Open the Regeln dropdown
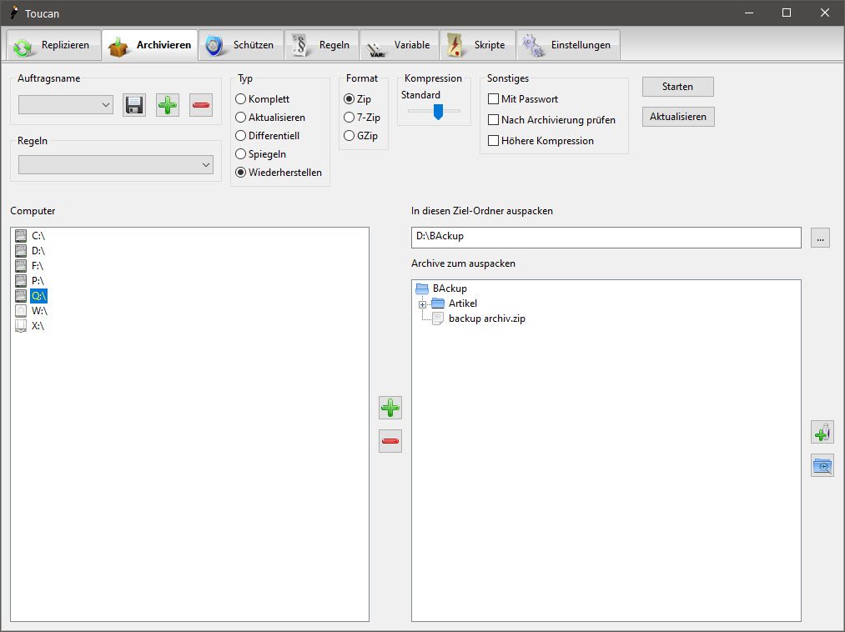Viewport: 845px width, 632px height. click(x=116, y=165)
